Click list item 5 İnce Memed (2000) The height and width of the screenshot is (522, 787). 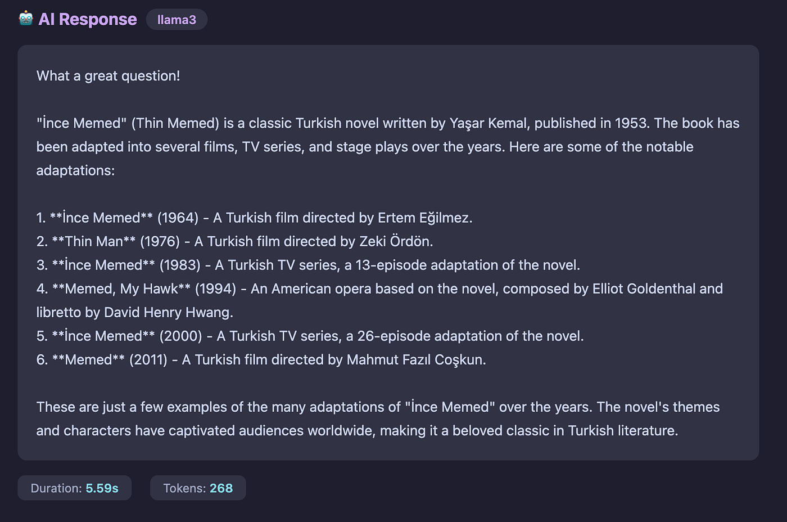pos(310,336)
